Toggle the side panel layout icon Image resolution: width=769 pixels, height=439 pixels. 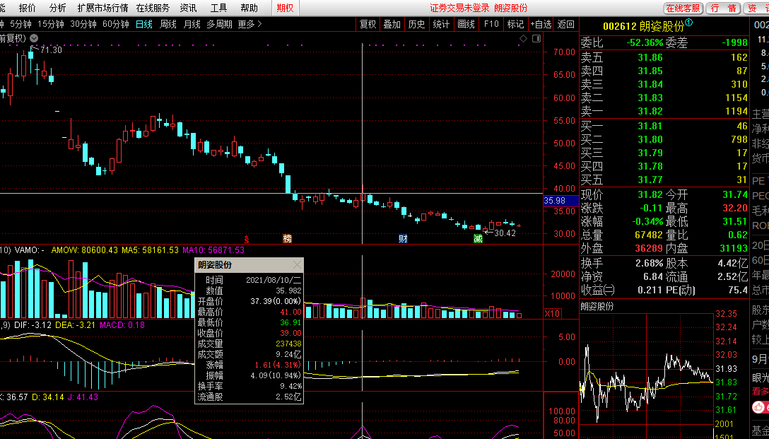tap(536, 38)
